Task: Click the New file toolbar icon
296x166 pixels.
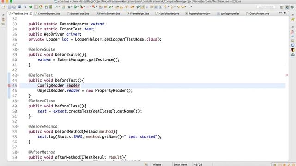Action: coord(3,7)
